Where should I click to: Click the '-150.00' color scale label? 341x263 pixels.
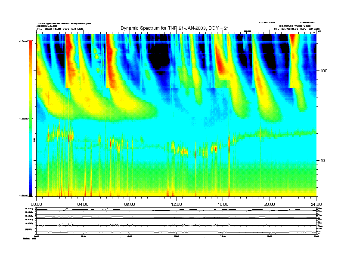pyautogui.click(x=24, y=196)
